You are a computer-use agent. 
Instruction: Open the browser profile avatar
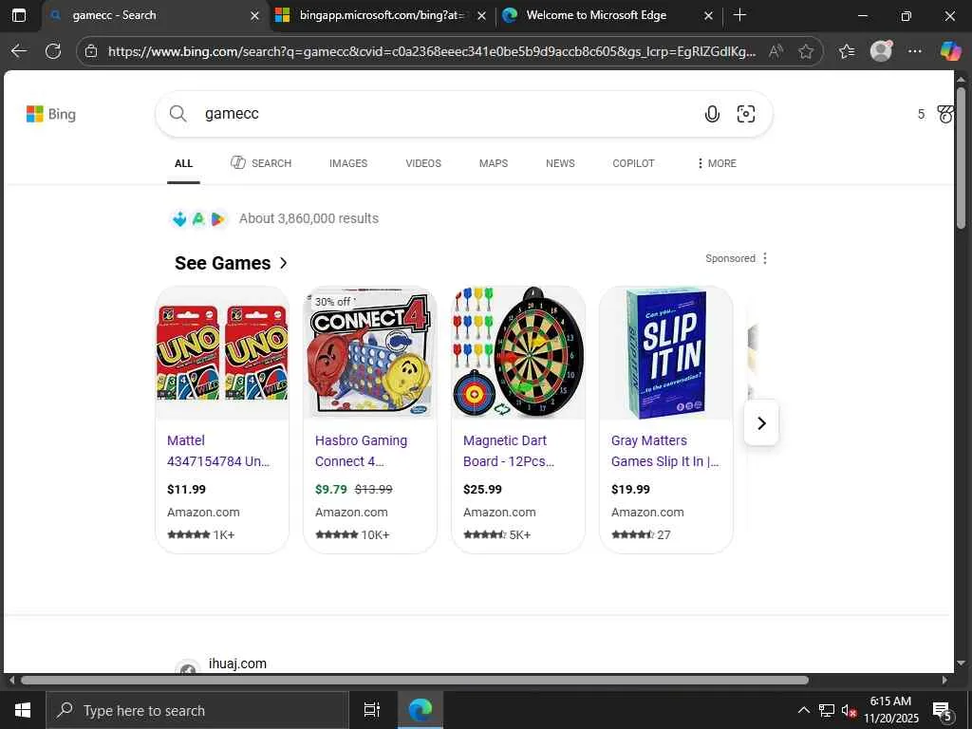point(881,51)
